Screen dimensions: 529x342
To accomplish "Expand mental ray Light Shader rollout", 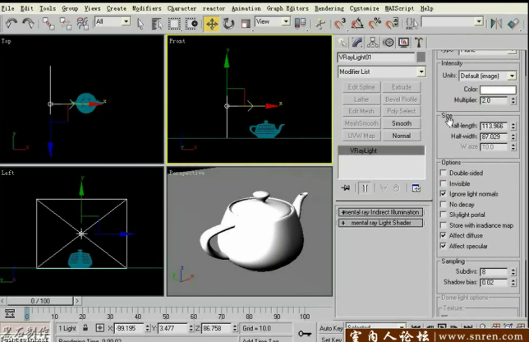I will click(x=380, y=223).
